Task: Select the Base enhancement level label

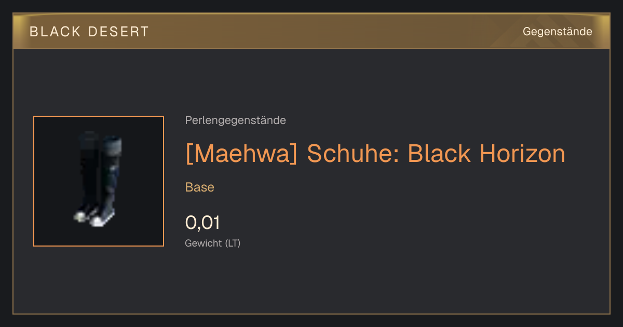Action: [200, 187]
